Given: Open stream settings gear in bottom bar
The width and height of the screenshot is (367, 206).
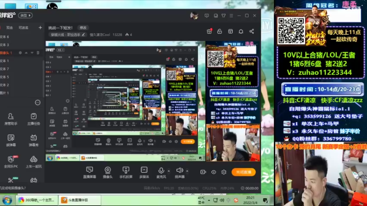Looking at the screenshot, I should click(224, 172).
